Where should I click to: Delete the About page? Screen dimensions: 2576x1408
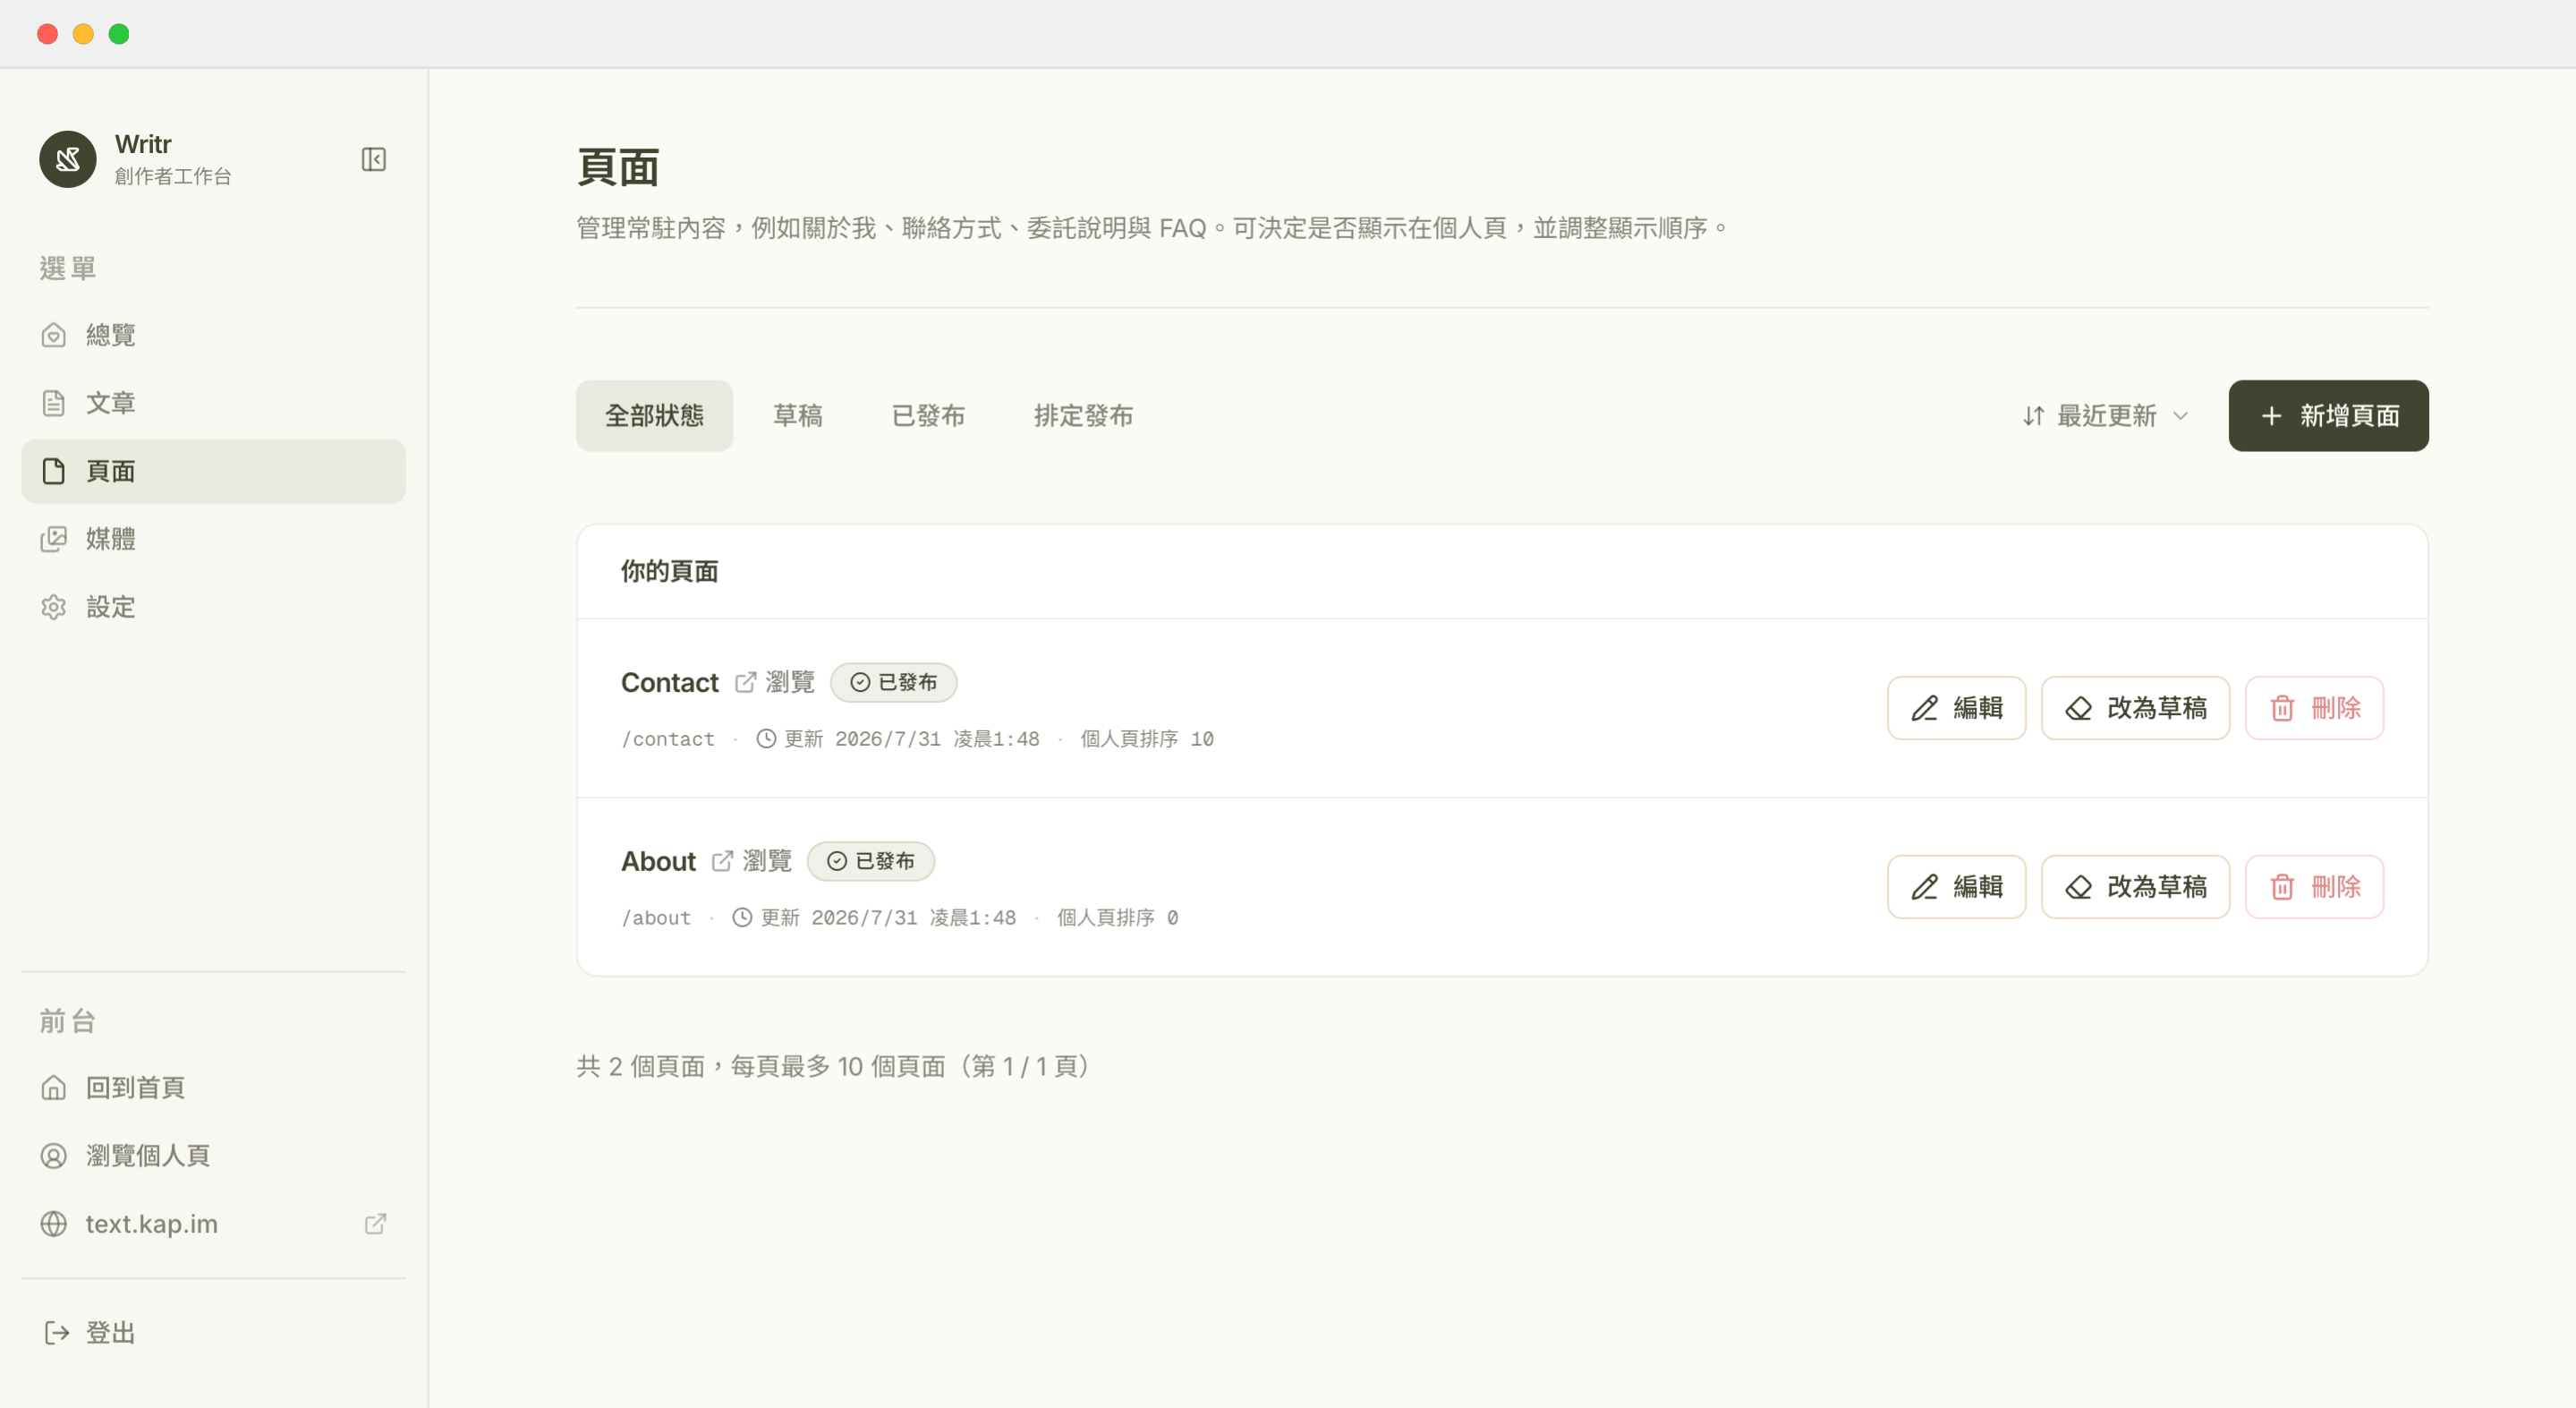[2314, 887]
